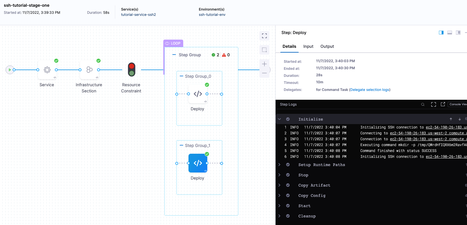This screenshot has height=225, width=467.
Task: Open the Output tab
Action: (327, 46)
